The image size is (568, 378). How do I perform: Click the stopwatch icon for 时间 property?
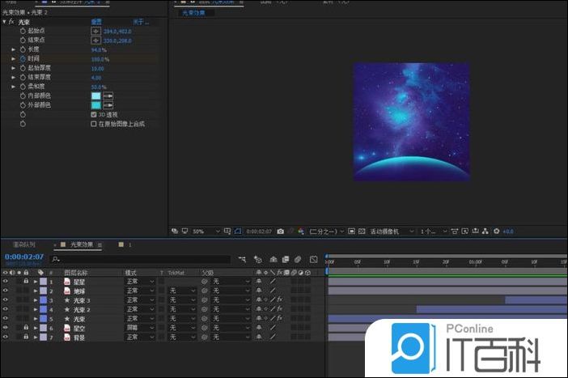point(23,59)
